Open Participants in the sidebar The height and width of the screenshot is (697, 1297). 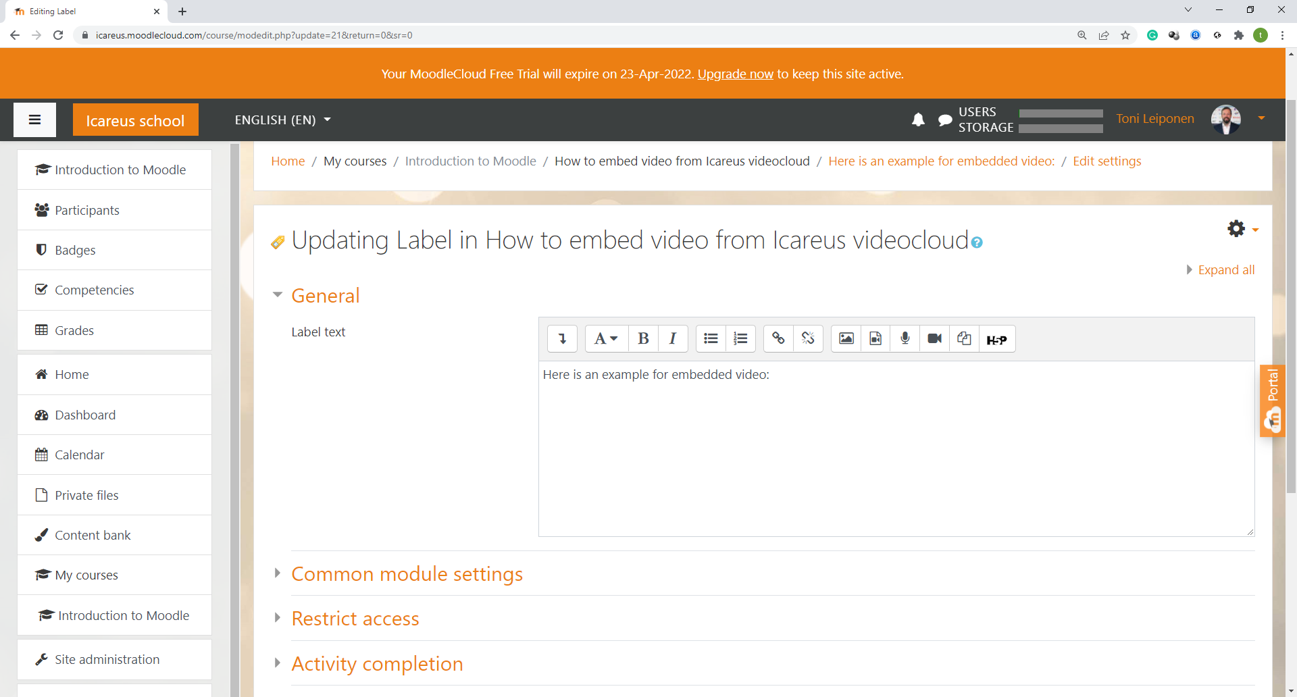coord(87,210)
